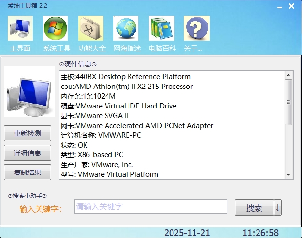
Task: Expand the search engine dropdown arrow
Action: [278, 207]
